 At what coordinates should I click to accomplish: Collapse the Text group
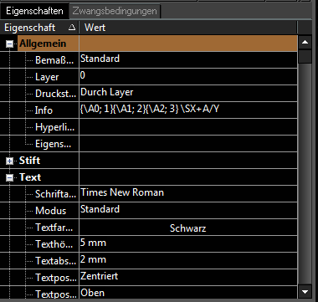pyautogui.click(x=9, y=177)
